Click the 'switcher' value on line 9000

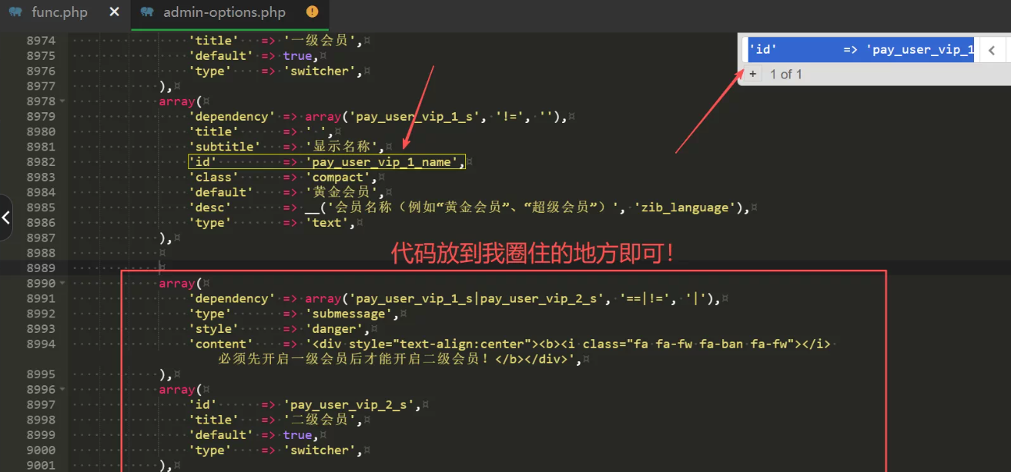320,450
